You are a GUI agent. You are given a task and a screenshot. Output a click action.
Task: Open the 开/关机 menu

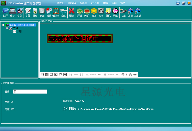coord(95,3)
